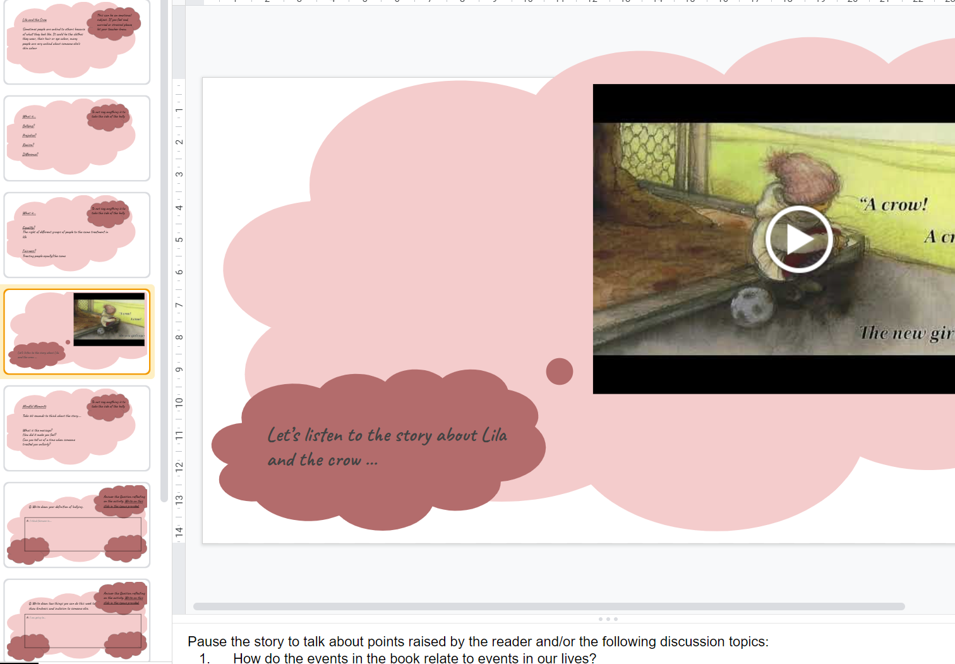Click the three-dot speaker notes divider handle
This screenshot has width=955, height=664.
[608, 619]
